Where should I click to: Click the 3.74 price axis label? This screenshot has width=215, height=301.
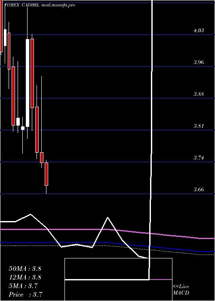[199, 158]
